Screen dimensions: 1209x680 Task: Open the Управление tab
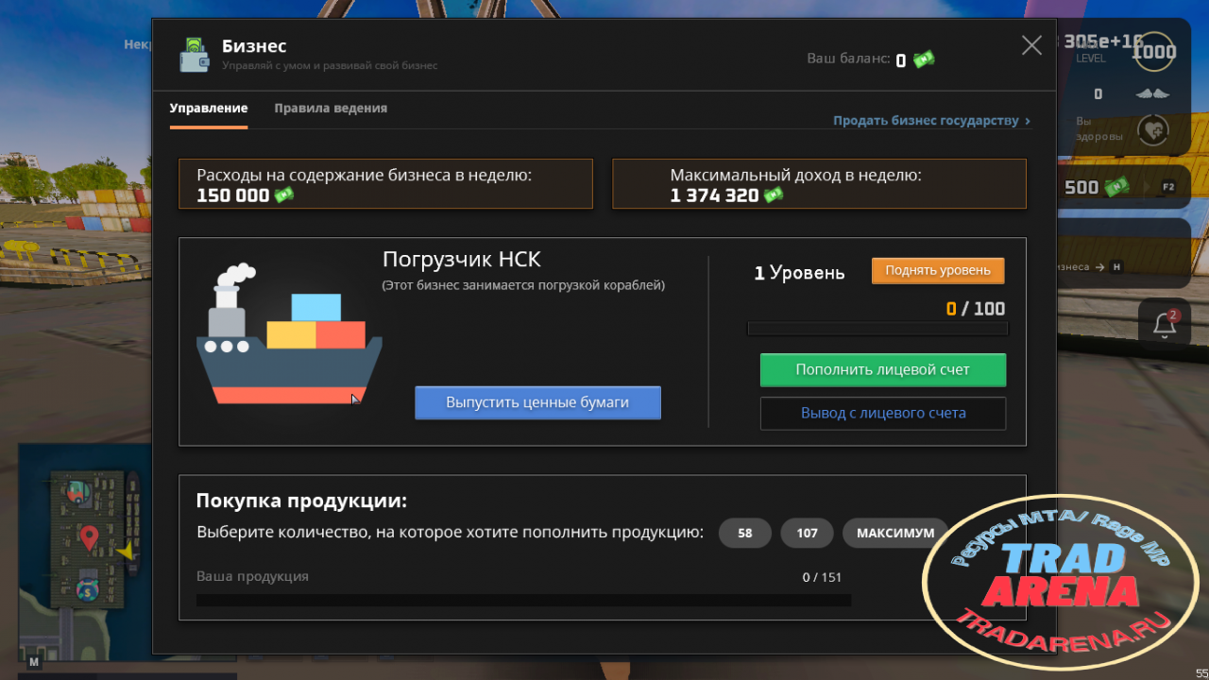209,109
